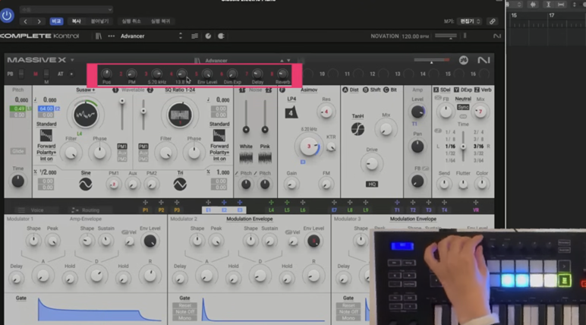Click the LP4 filter shape icon
586x325 pixels.
pyautogui.click(x=290, y=111)
